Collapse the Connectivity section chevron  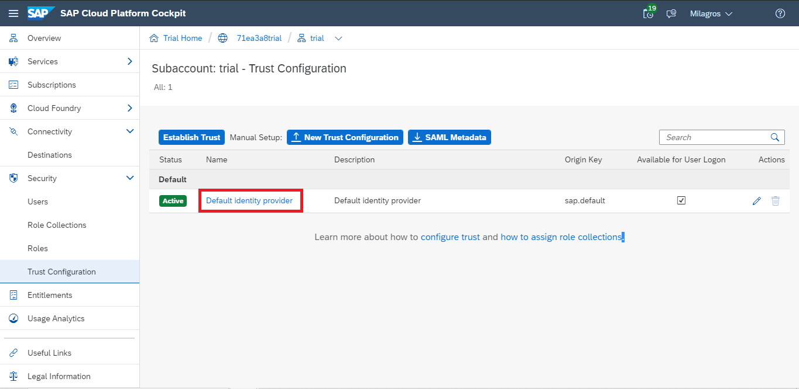(x=130, y=131)
